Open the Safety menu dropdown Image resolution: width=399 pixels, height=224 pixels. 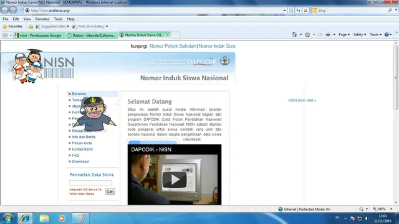click(360, 35)
